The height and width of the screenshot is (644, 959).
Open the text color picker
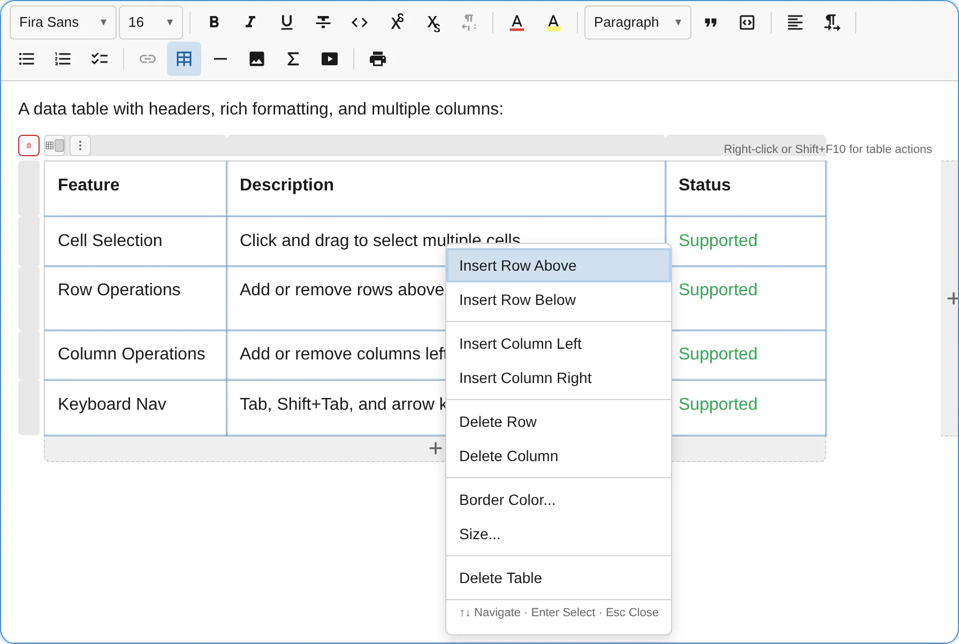point(517,22)
